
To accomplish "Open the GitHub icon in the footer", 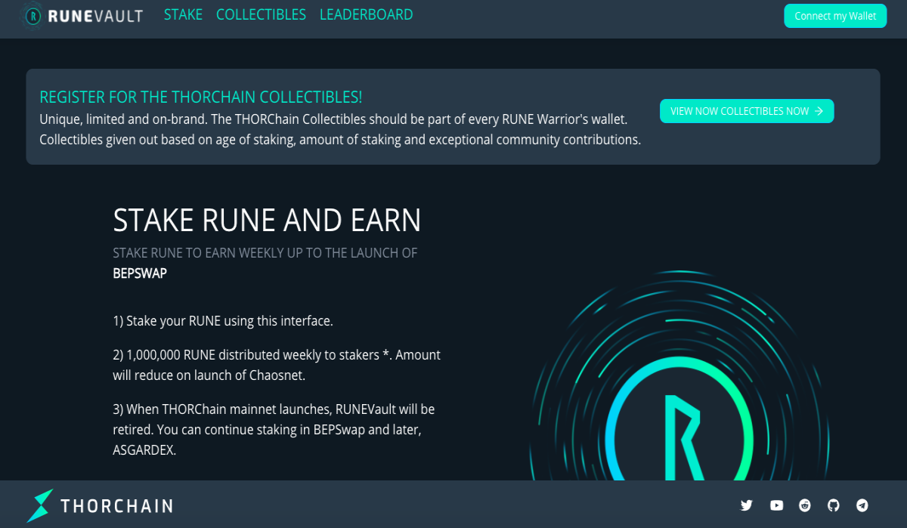I will [834, 505].
